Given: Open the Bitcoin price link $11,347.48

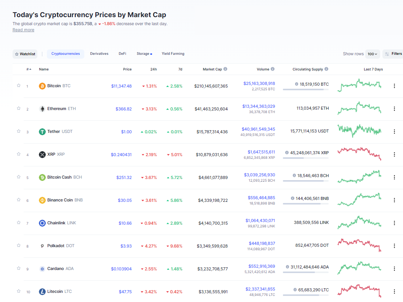Looking at the screenshot, I should (x=121, y=86).
